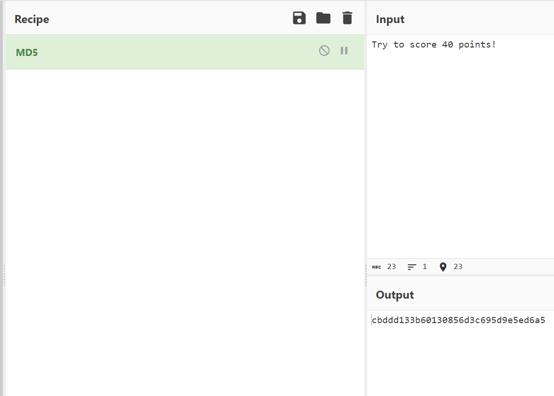Viewport: 554px width, 396px height.
Task: Click the Recipe panel heading
Action: [32, 19]
